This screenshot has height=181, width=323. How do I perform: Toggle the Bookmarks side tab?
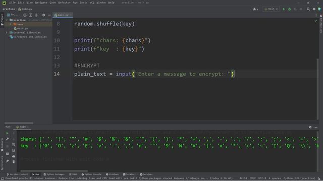(2, 145)
